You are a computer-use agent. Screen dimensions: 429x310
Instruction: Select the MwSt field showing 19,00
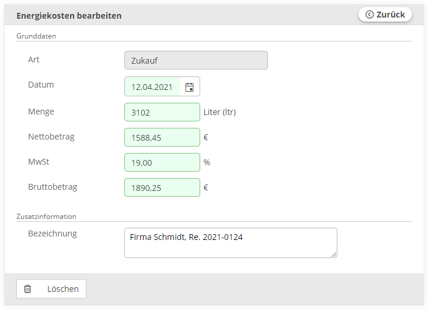162,162
